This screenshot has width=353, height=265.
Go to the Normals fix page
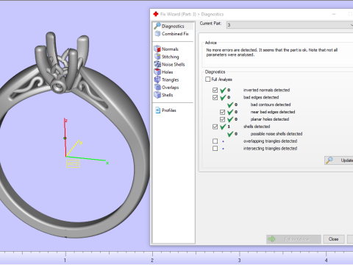tap(170, 49)
